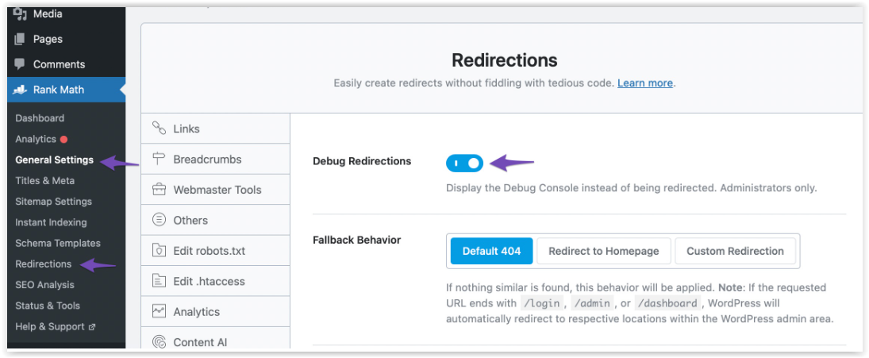Click the Analytics graph icon in settings tabs
The height and width of the screenshot is (358, 869).
159,311
